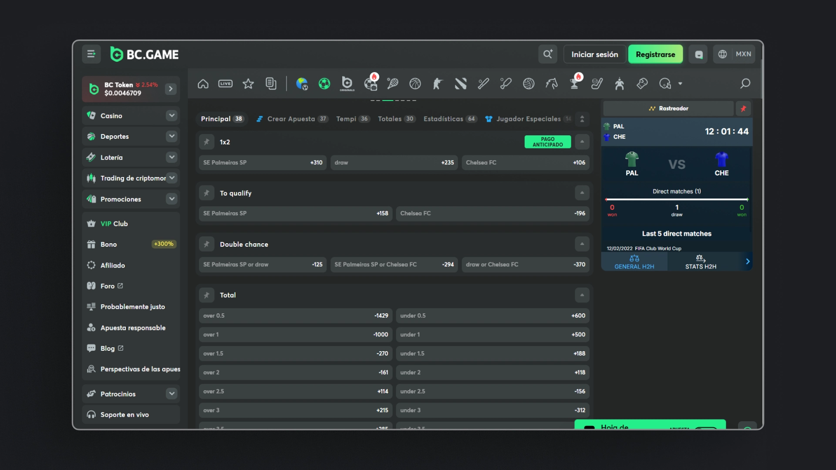836x470 pixels.
Task: Open more sports dropdown arrow
Action: point(680,84)
